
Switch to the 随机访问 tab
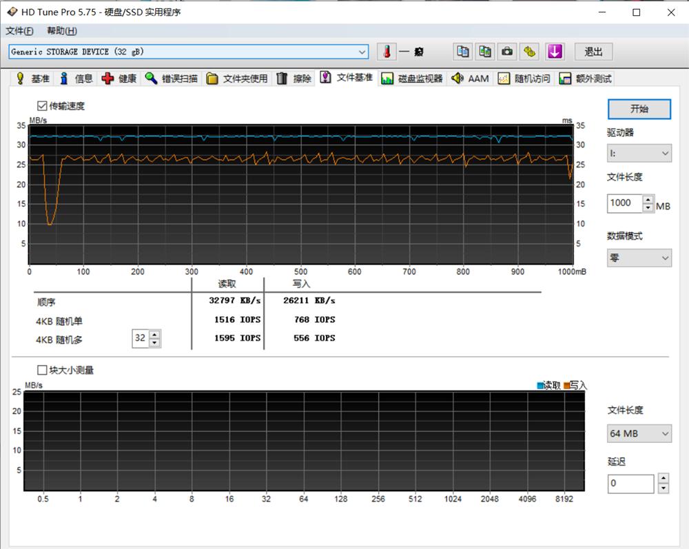[x=524, y=79]
